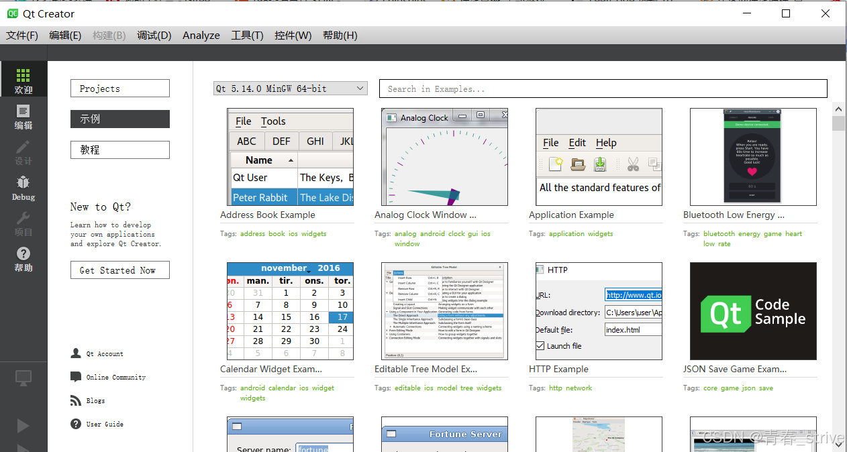Open the Bluetooth Low Energy thumbnail
The width and height of the screenshot is (847, 452).
point(753,157)
